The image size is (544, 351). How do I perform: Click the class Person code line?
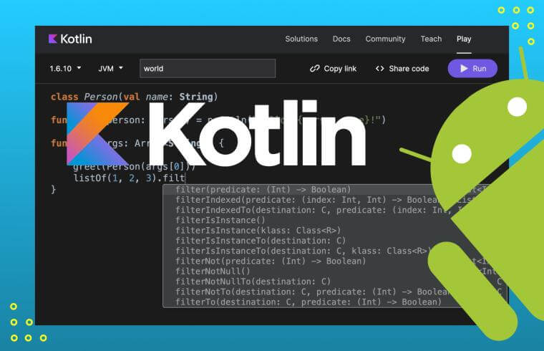pyautogui.click(x=134, y=97)
